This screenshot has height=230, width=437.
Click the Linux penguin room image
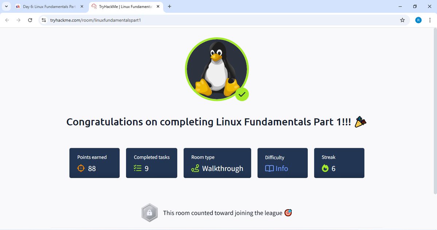pos(217,69)
